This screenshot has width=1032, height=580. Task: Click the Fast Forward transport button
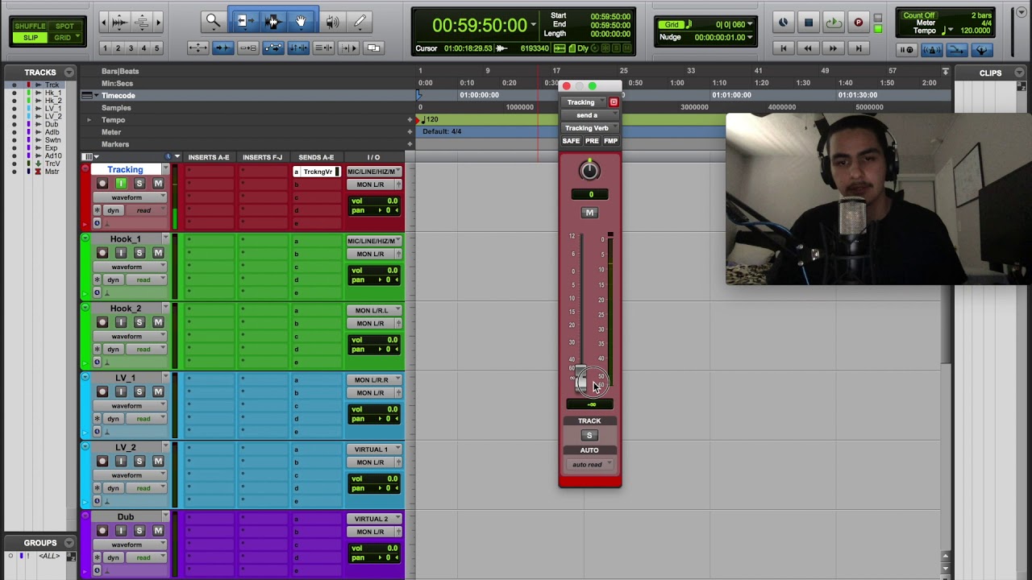click(x=833, y=49)
